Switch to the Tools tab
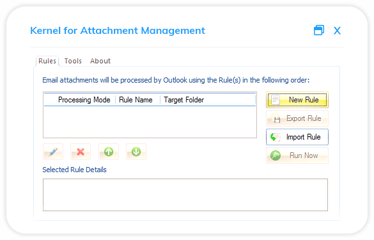374x240 pixels. tap(73, 61)
